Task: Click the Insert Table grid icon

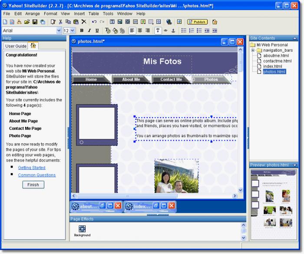Action: pos(128,22)
